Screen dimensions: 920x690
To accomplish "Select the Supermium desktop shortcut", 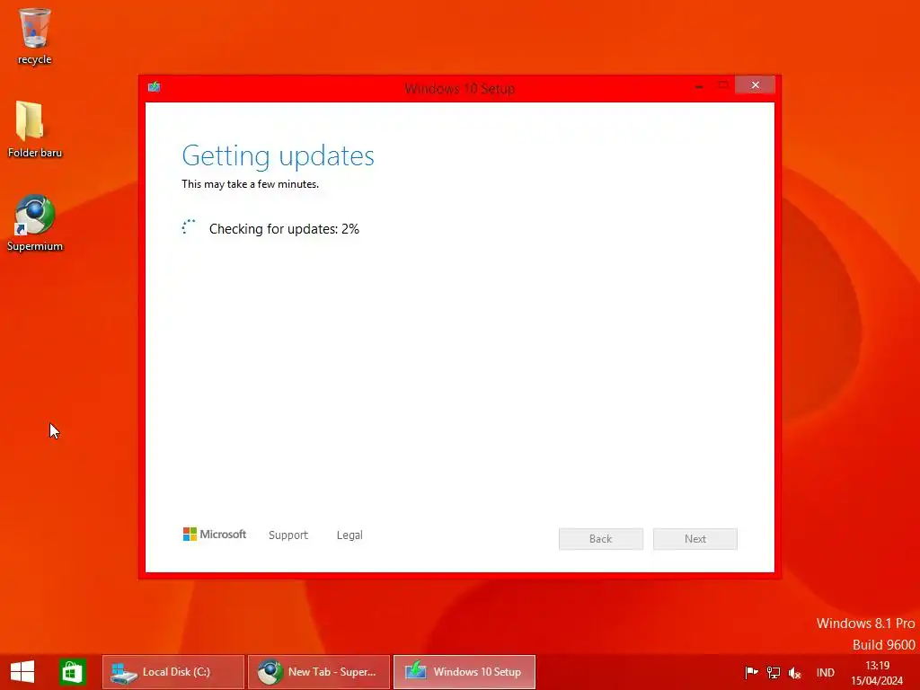I will click(x=35, y=223).
